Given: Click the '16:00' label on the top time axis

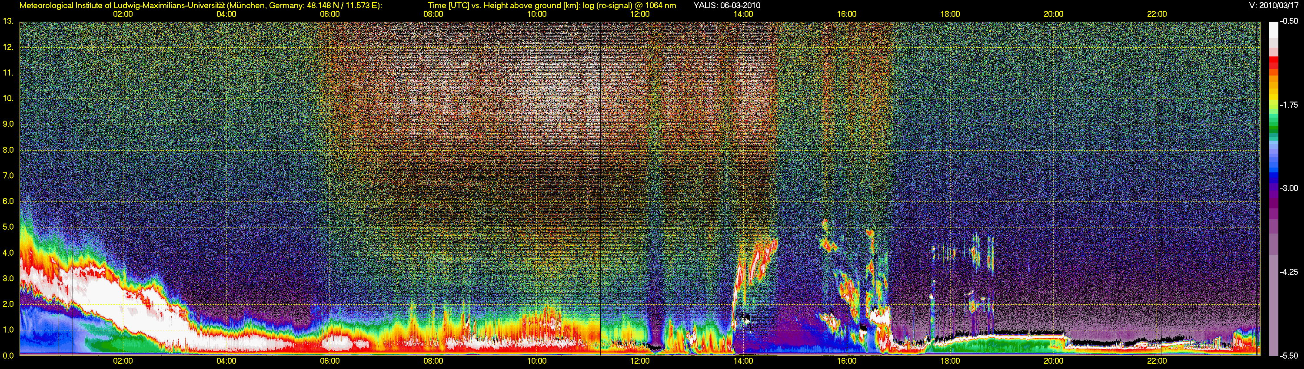Looking at the screenshot, I should [847, 14].
